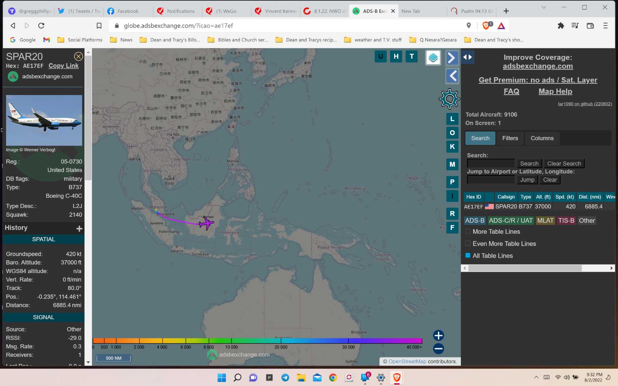Viewport: 618px width, 386px height.
Task: Close the SPAR20 aircraft info panel
Action: coord(78,56)
